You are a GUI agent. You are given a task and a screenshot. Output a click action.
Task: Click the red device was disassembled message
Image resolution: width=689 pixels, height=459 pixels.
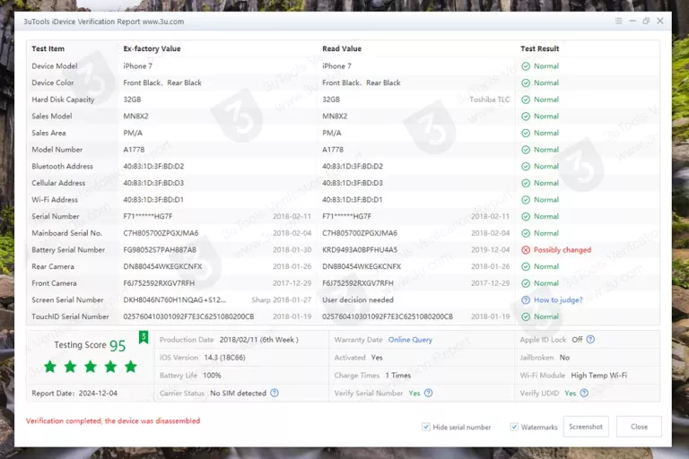pos(113,420)
